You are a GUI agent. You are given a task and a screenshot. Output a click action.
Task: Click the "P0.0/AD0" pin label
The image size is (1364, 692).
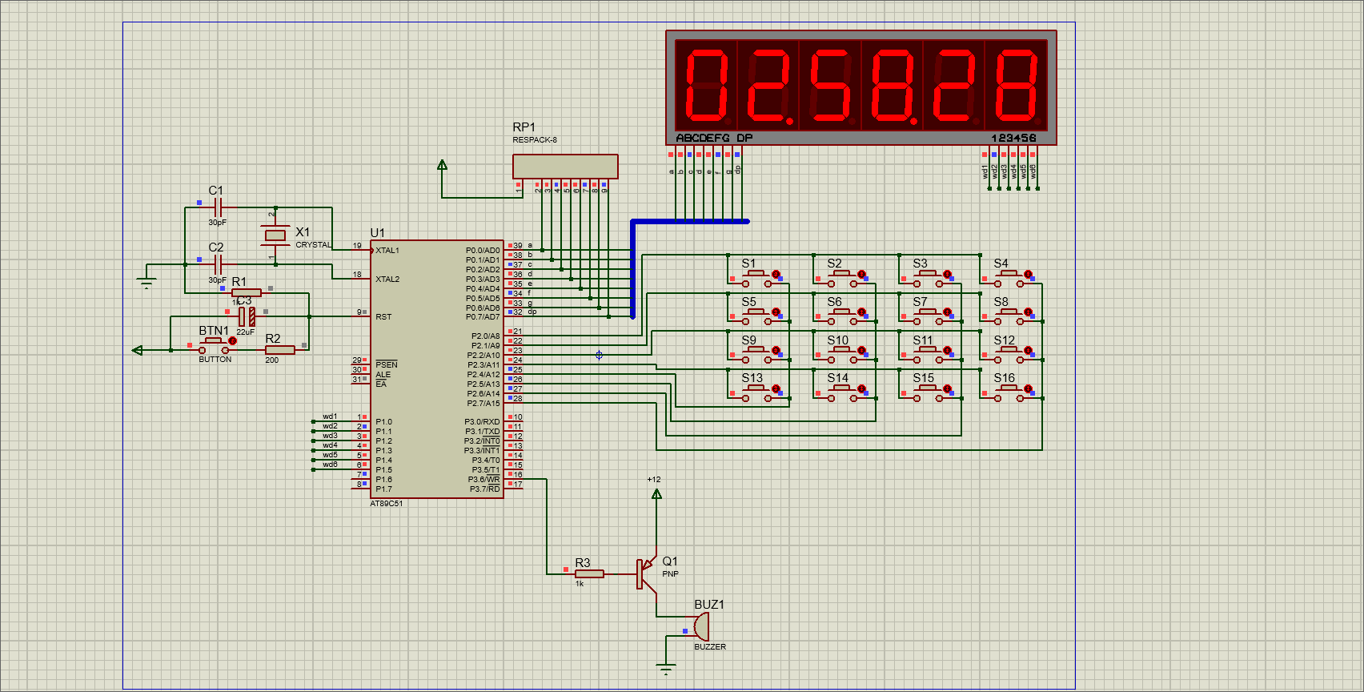click(483, 251)
